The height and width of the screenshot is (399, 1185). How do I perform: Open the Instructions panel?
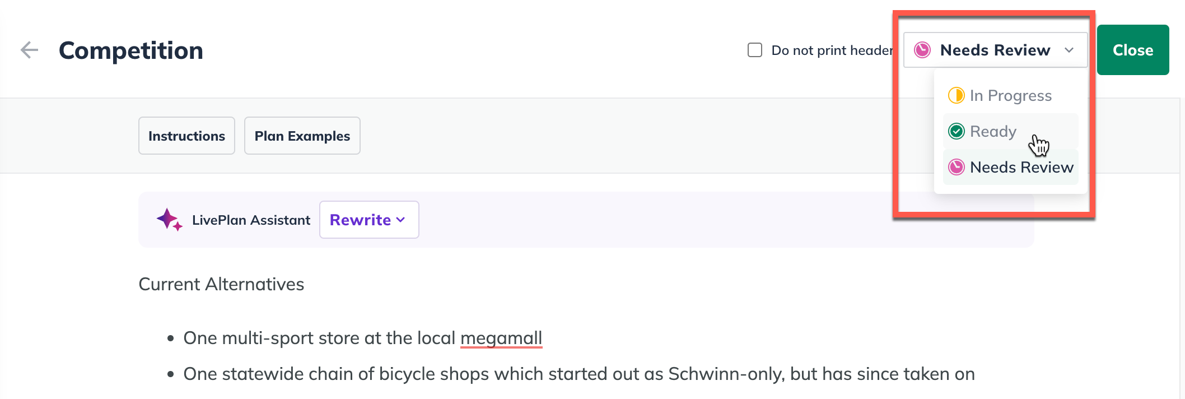click(x=186, y=136)
